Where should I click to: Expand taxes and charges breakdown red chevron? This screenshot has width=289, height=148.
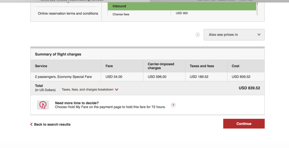point(117,89)
